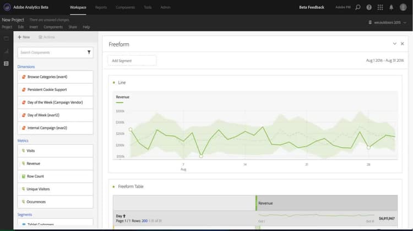Click the Visits metric icon
This screenshot has height=231, width=413.
click(x=24, y=151)
